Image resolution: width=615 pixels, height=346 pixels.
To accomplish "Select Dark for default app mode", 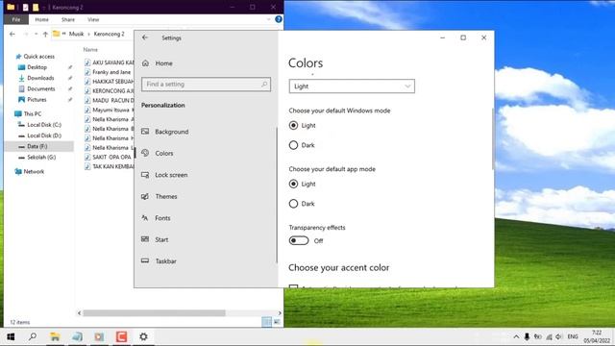I will tap(293, 204).
